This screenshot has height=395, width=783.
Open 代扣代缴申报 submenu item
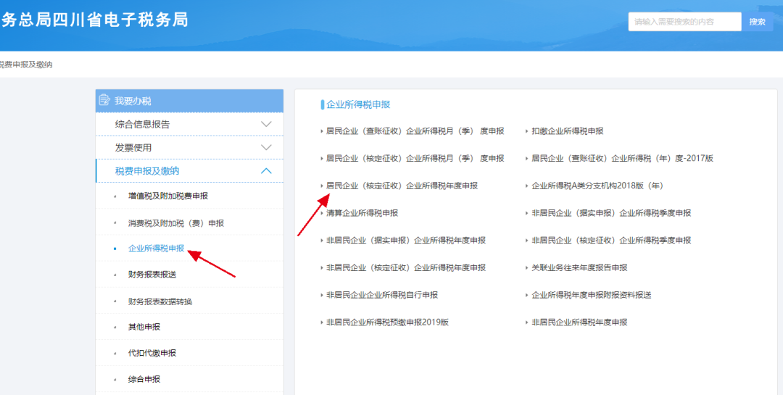point(152,353)
